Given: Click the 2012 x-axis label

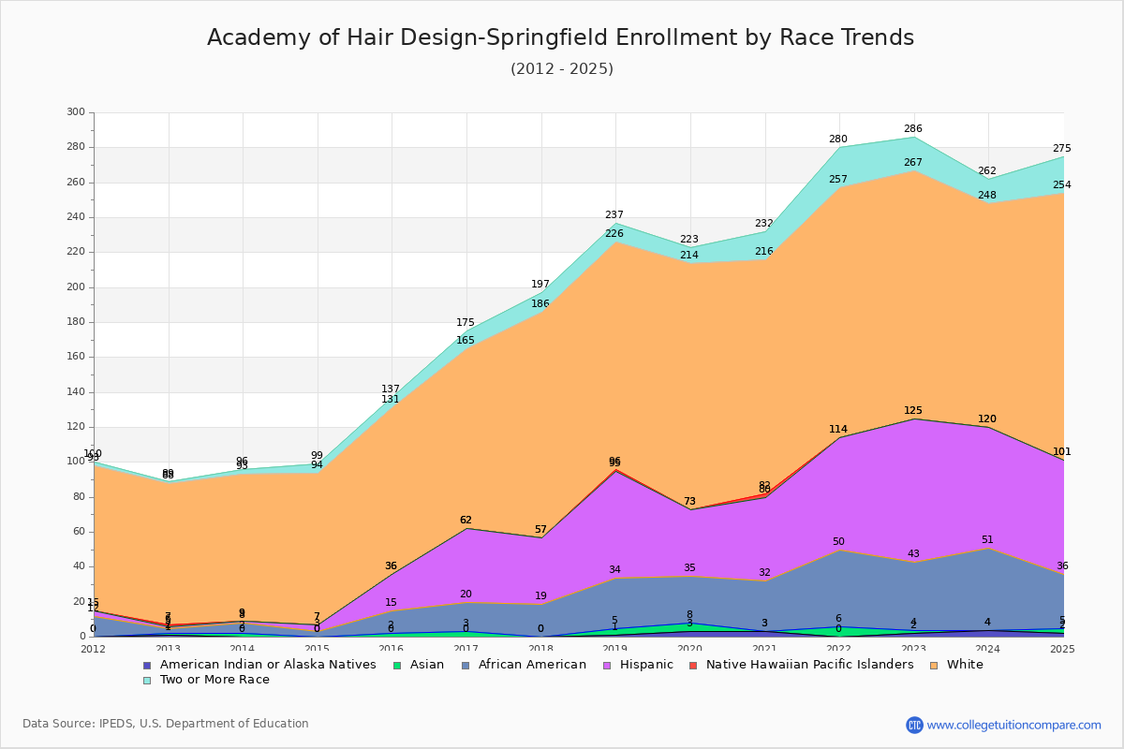Looking at the screenshot, I should click(x=94, y=648).
